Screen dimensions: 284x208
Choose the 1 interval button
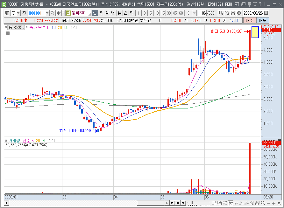click(x=138, y=13)
